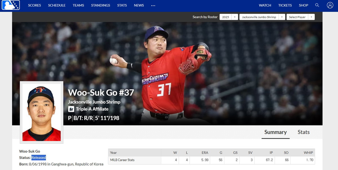The height and width of the screenshot is (170, 338).
Task: Open the three-dot more menu
Action: pyautogui.click(x=153, y=5)
